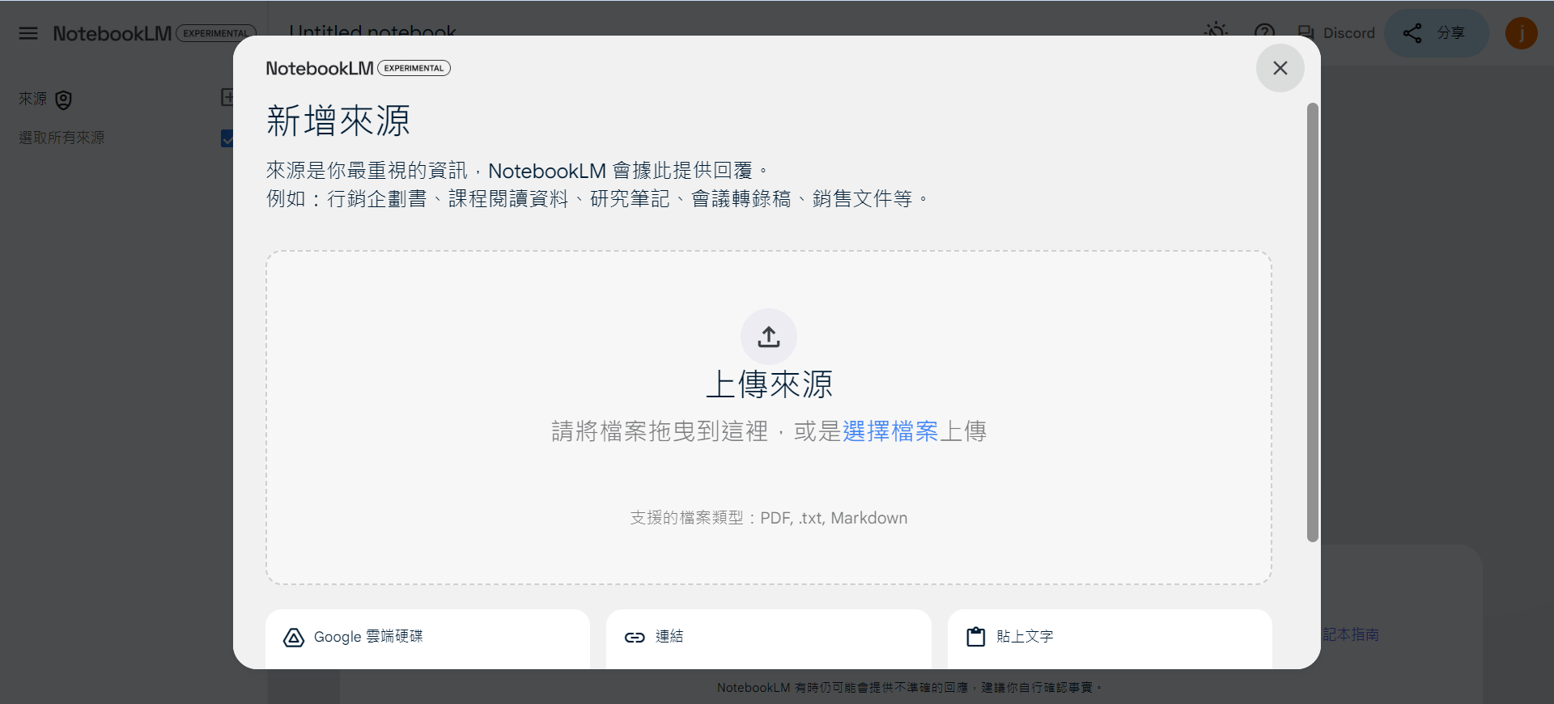
Task: Click the file drop zone area
Action: coord(769,418)
